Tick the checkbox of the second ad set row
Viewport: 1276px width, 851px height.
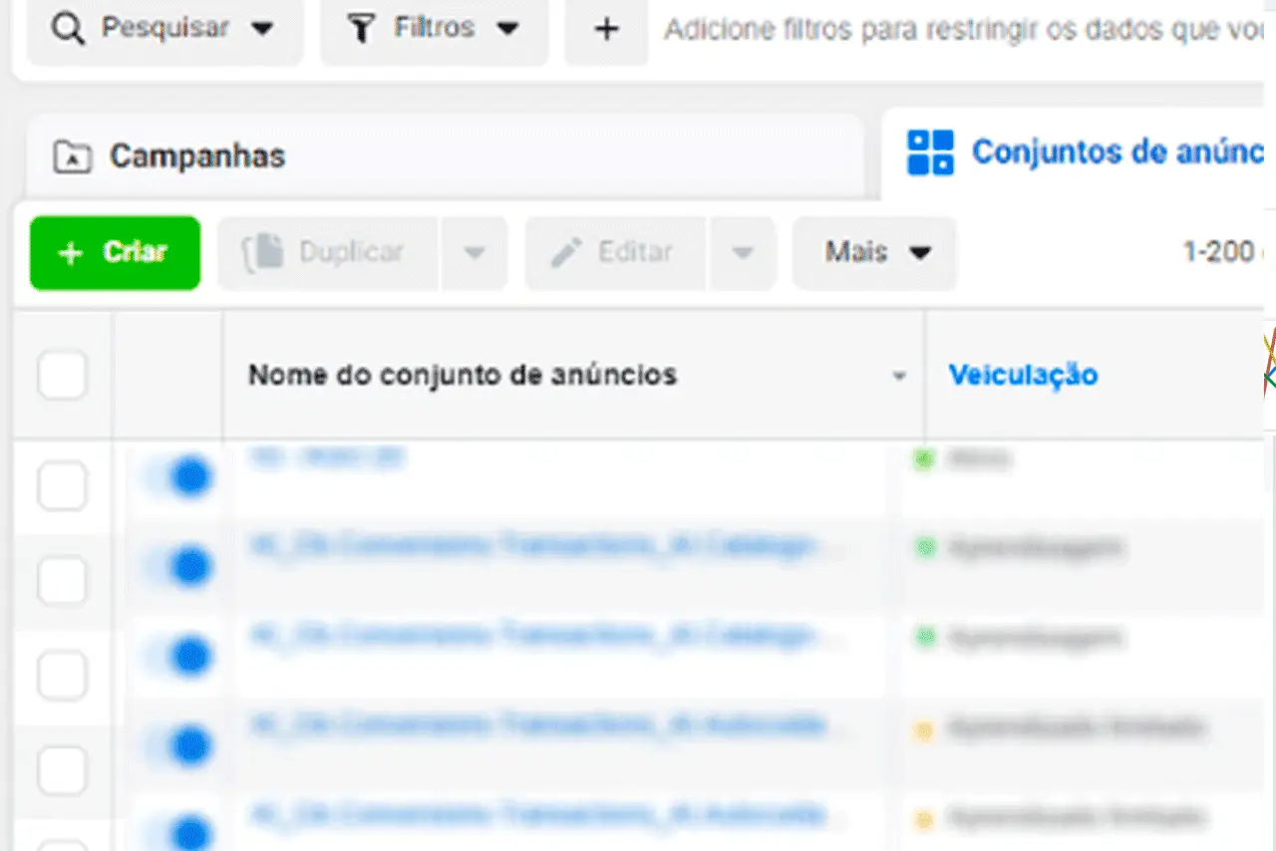click(62, 581)
